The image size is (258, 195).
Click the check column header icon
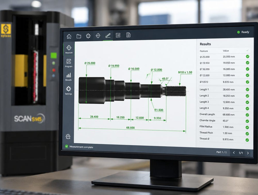247,51
